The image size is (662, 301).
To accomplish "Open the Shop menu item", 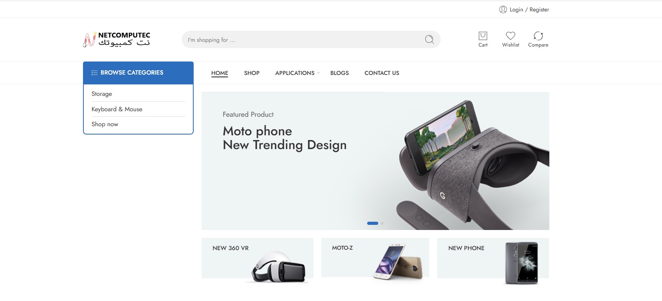I will 251,73.
